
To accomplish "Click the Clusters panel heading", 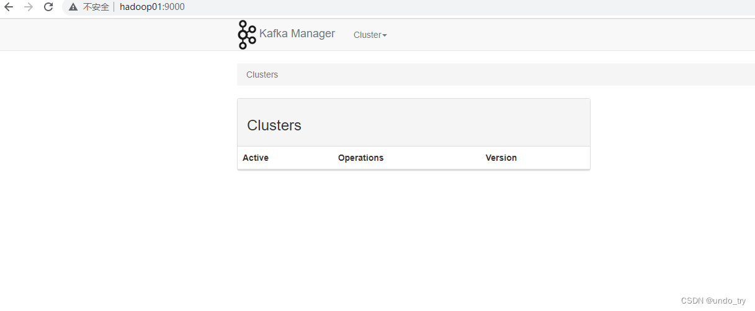I will click(274, 125).
